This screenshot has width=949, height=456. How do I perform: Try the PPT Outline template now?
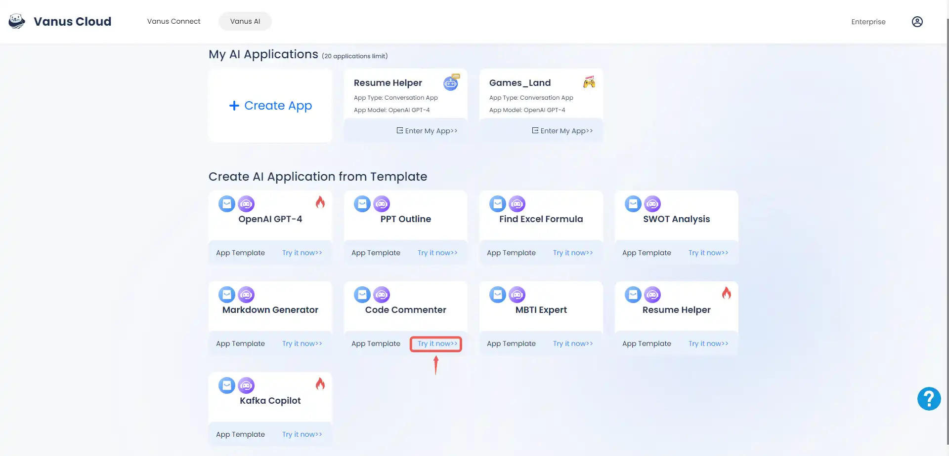tap(437, 253)
